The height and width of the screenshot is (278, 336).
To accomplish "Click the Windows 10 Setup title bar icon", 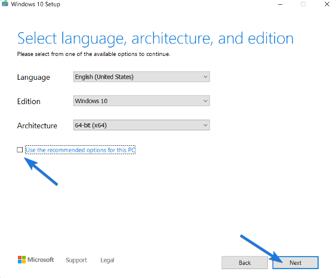I will point(5,4).
